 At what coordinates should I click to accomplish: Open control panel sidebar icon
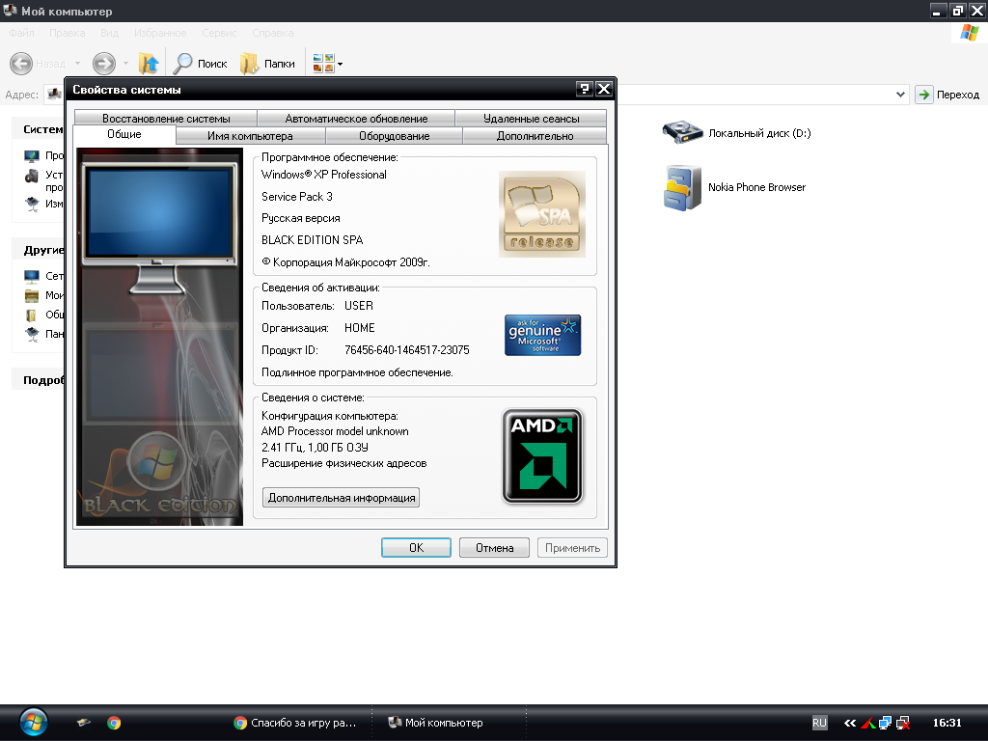(x=32, y=334)
